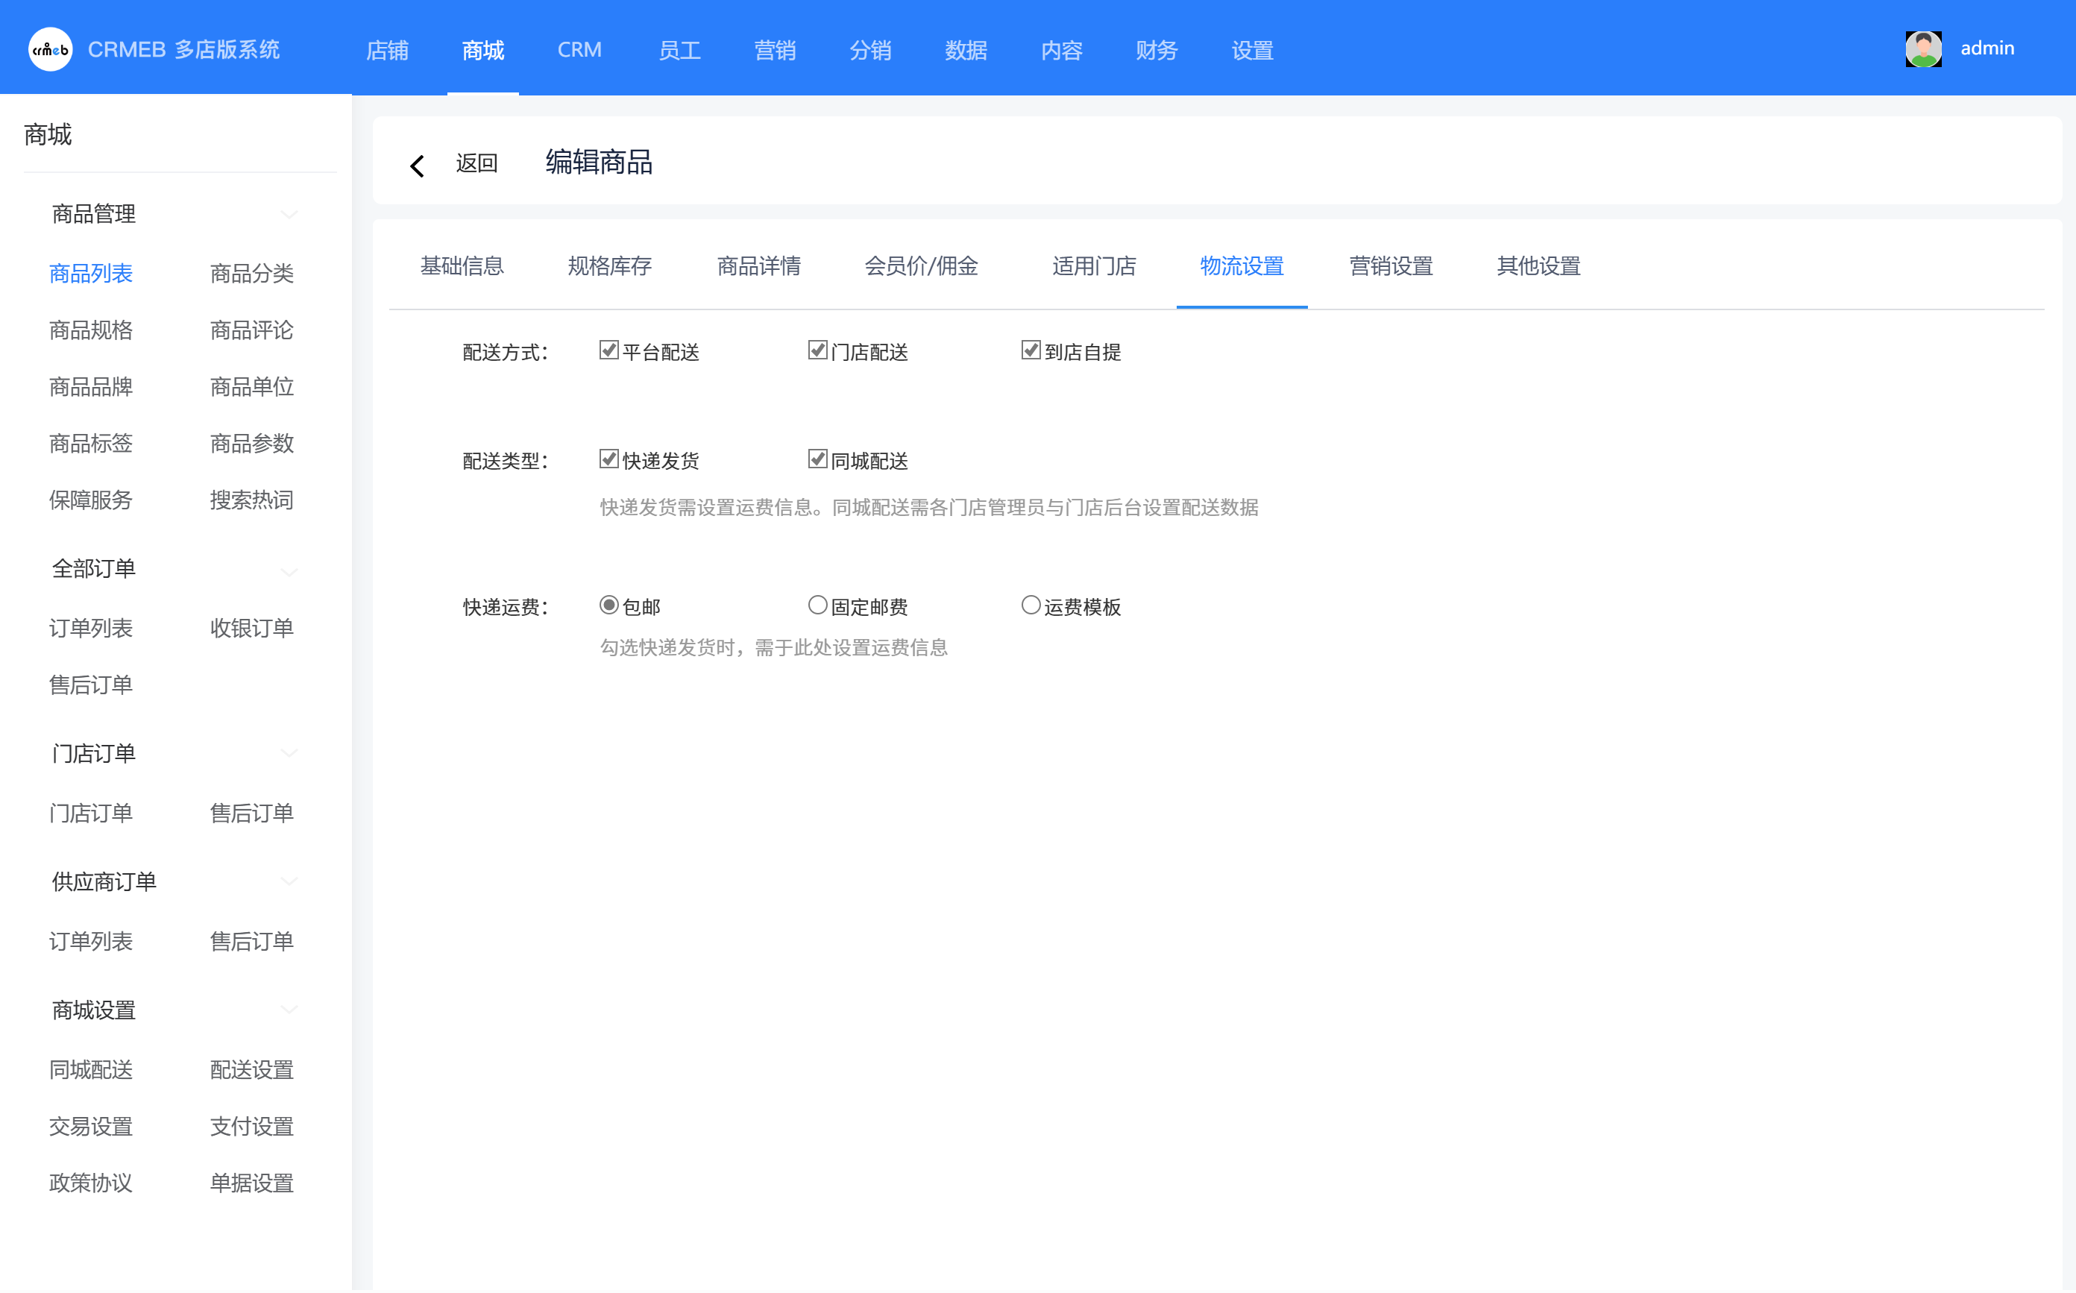The width and height of the screenshot is (2076, 1293).
Task: Open the 配送设置 sidebar link
Action: click(x=251, y=1070)
